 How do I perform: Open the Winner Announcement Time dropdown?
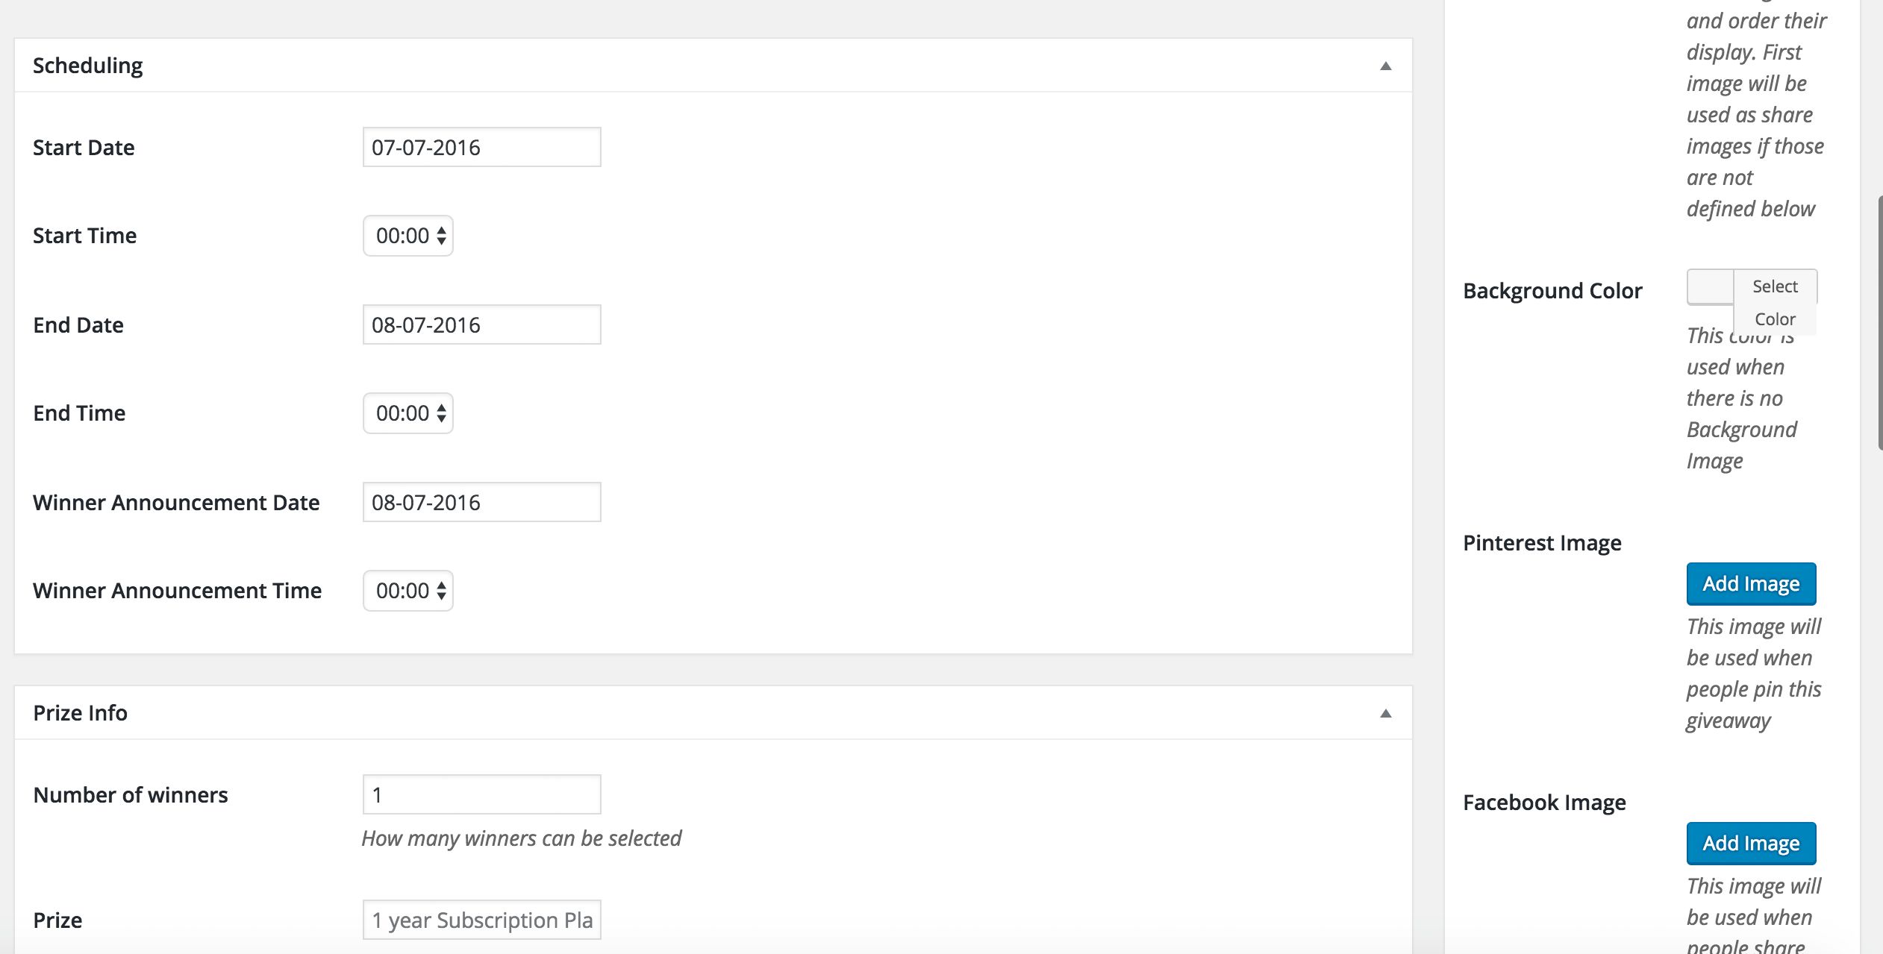(x=408, y=591)
